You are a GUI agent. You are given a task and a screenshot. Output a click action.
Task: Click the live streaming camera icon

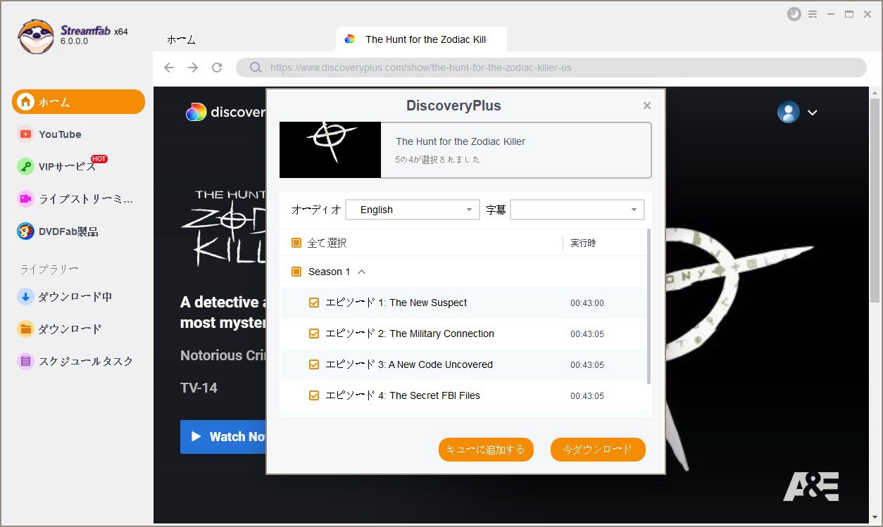pos(25,199)
